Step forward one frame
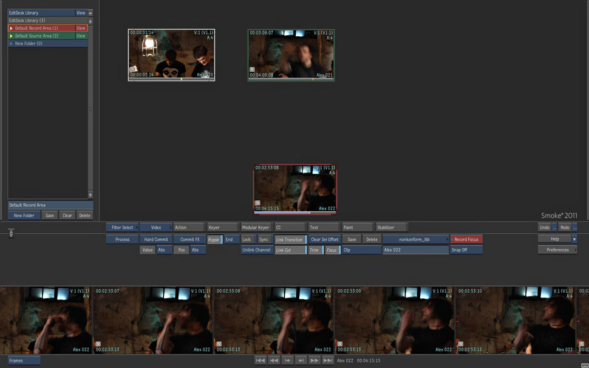This screenshot has width=589, height=368. (301, 360)
